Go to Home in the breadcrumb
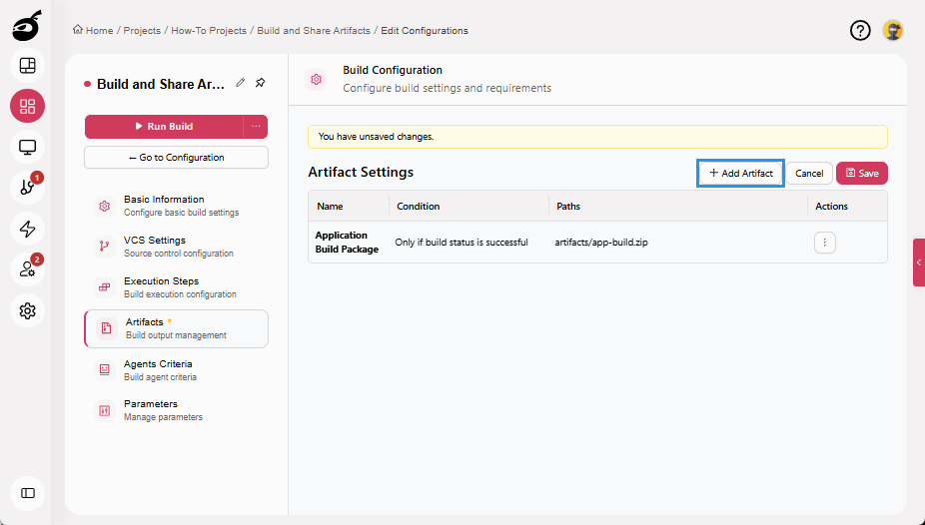Viewport: 925px width, 525px height. tap(99, 31)
